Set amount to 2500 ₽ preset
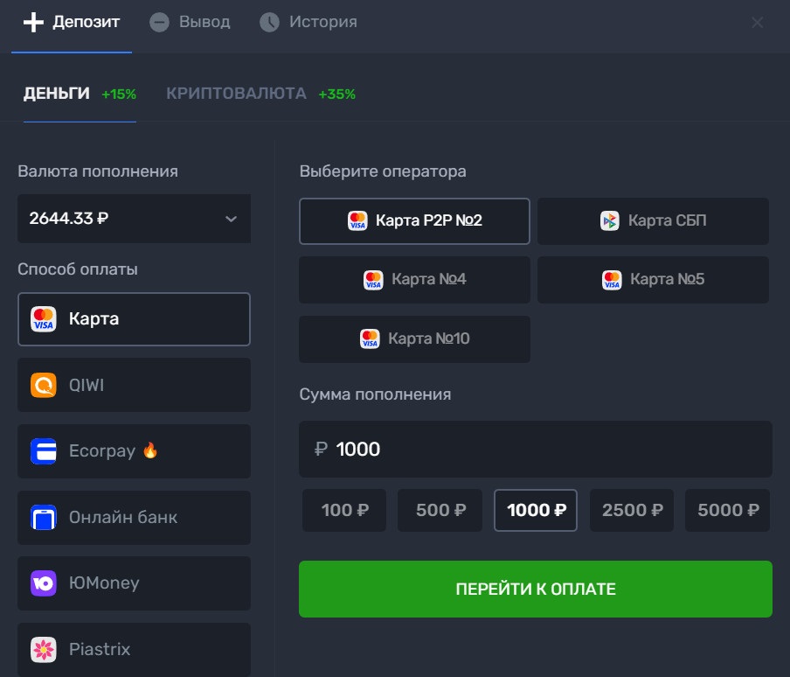Screen dimensions: 790x677 click(x=632, y=510)
